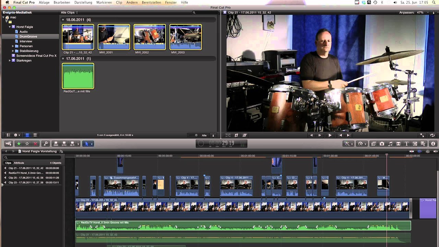Reject selection with the red X icon
The image size is (439, 247).
(35, 144)
